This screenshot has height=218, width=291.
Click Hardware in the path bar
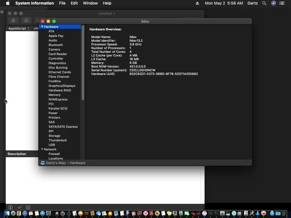point(77,163)
